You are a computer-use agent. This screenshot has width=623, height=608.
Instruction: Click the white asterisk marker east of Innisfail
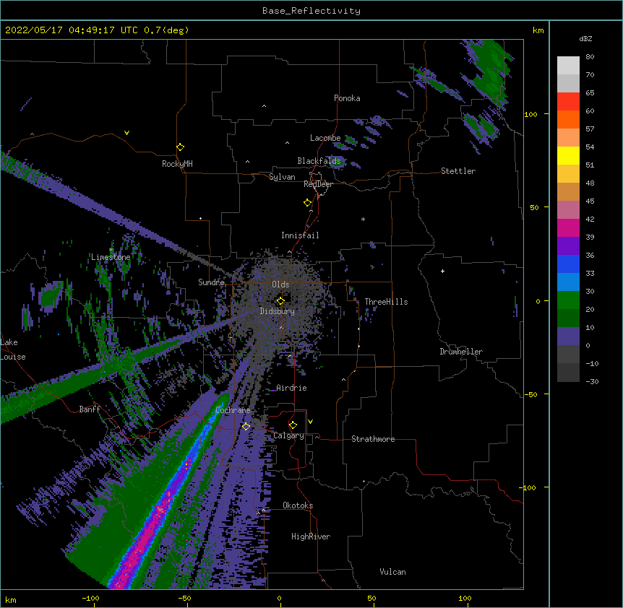pyautogui.click(x=363, y=220)
